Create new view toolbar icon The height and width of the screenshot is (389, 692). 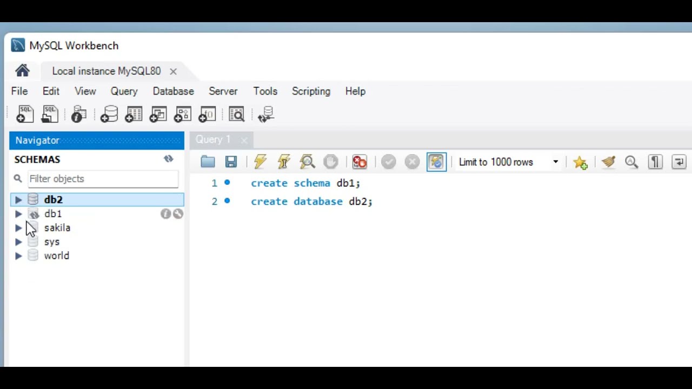point(158,114)
